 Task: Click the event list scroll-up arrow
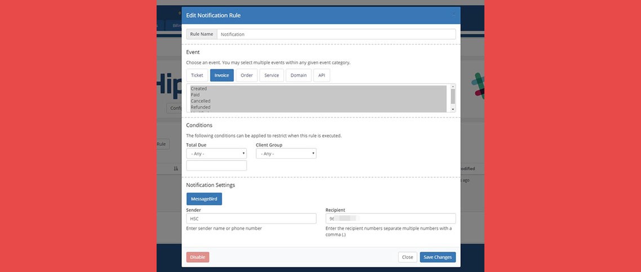click(x=452, y=88)
